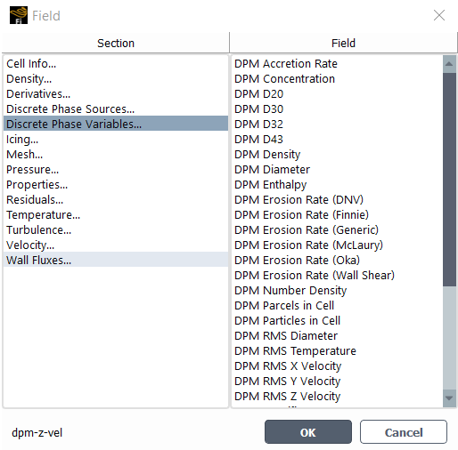The height and width of the screenshot is (450, 458).
Task: Select the Icing section
Action: tap(116, 139)
